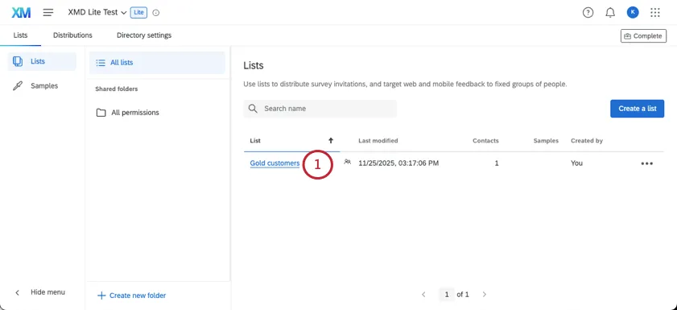The width and height of the screenshot is (677, 310).
Task: Focus the Search name field
Action: point(320,109)
